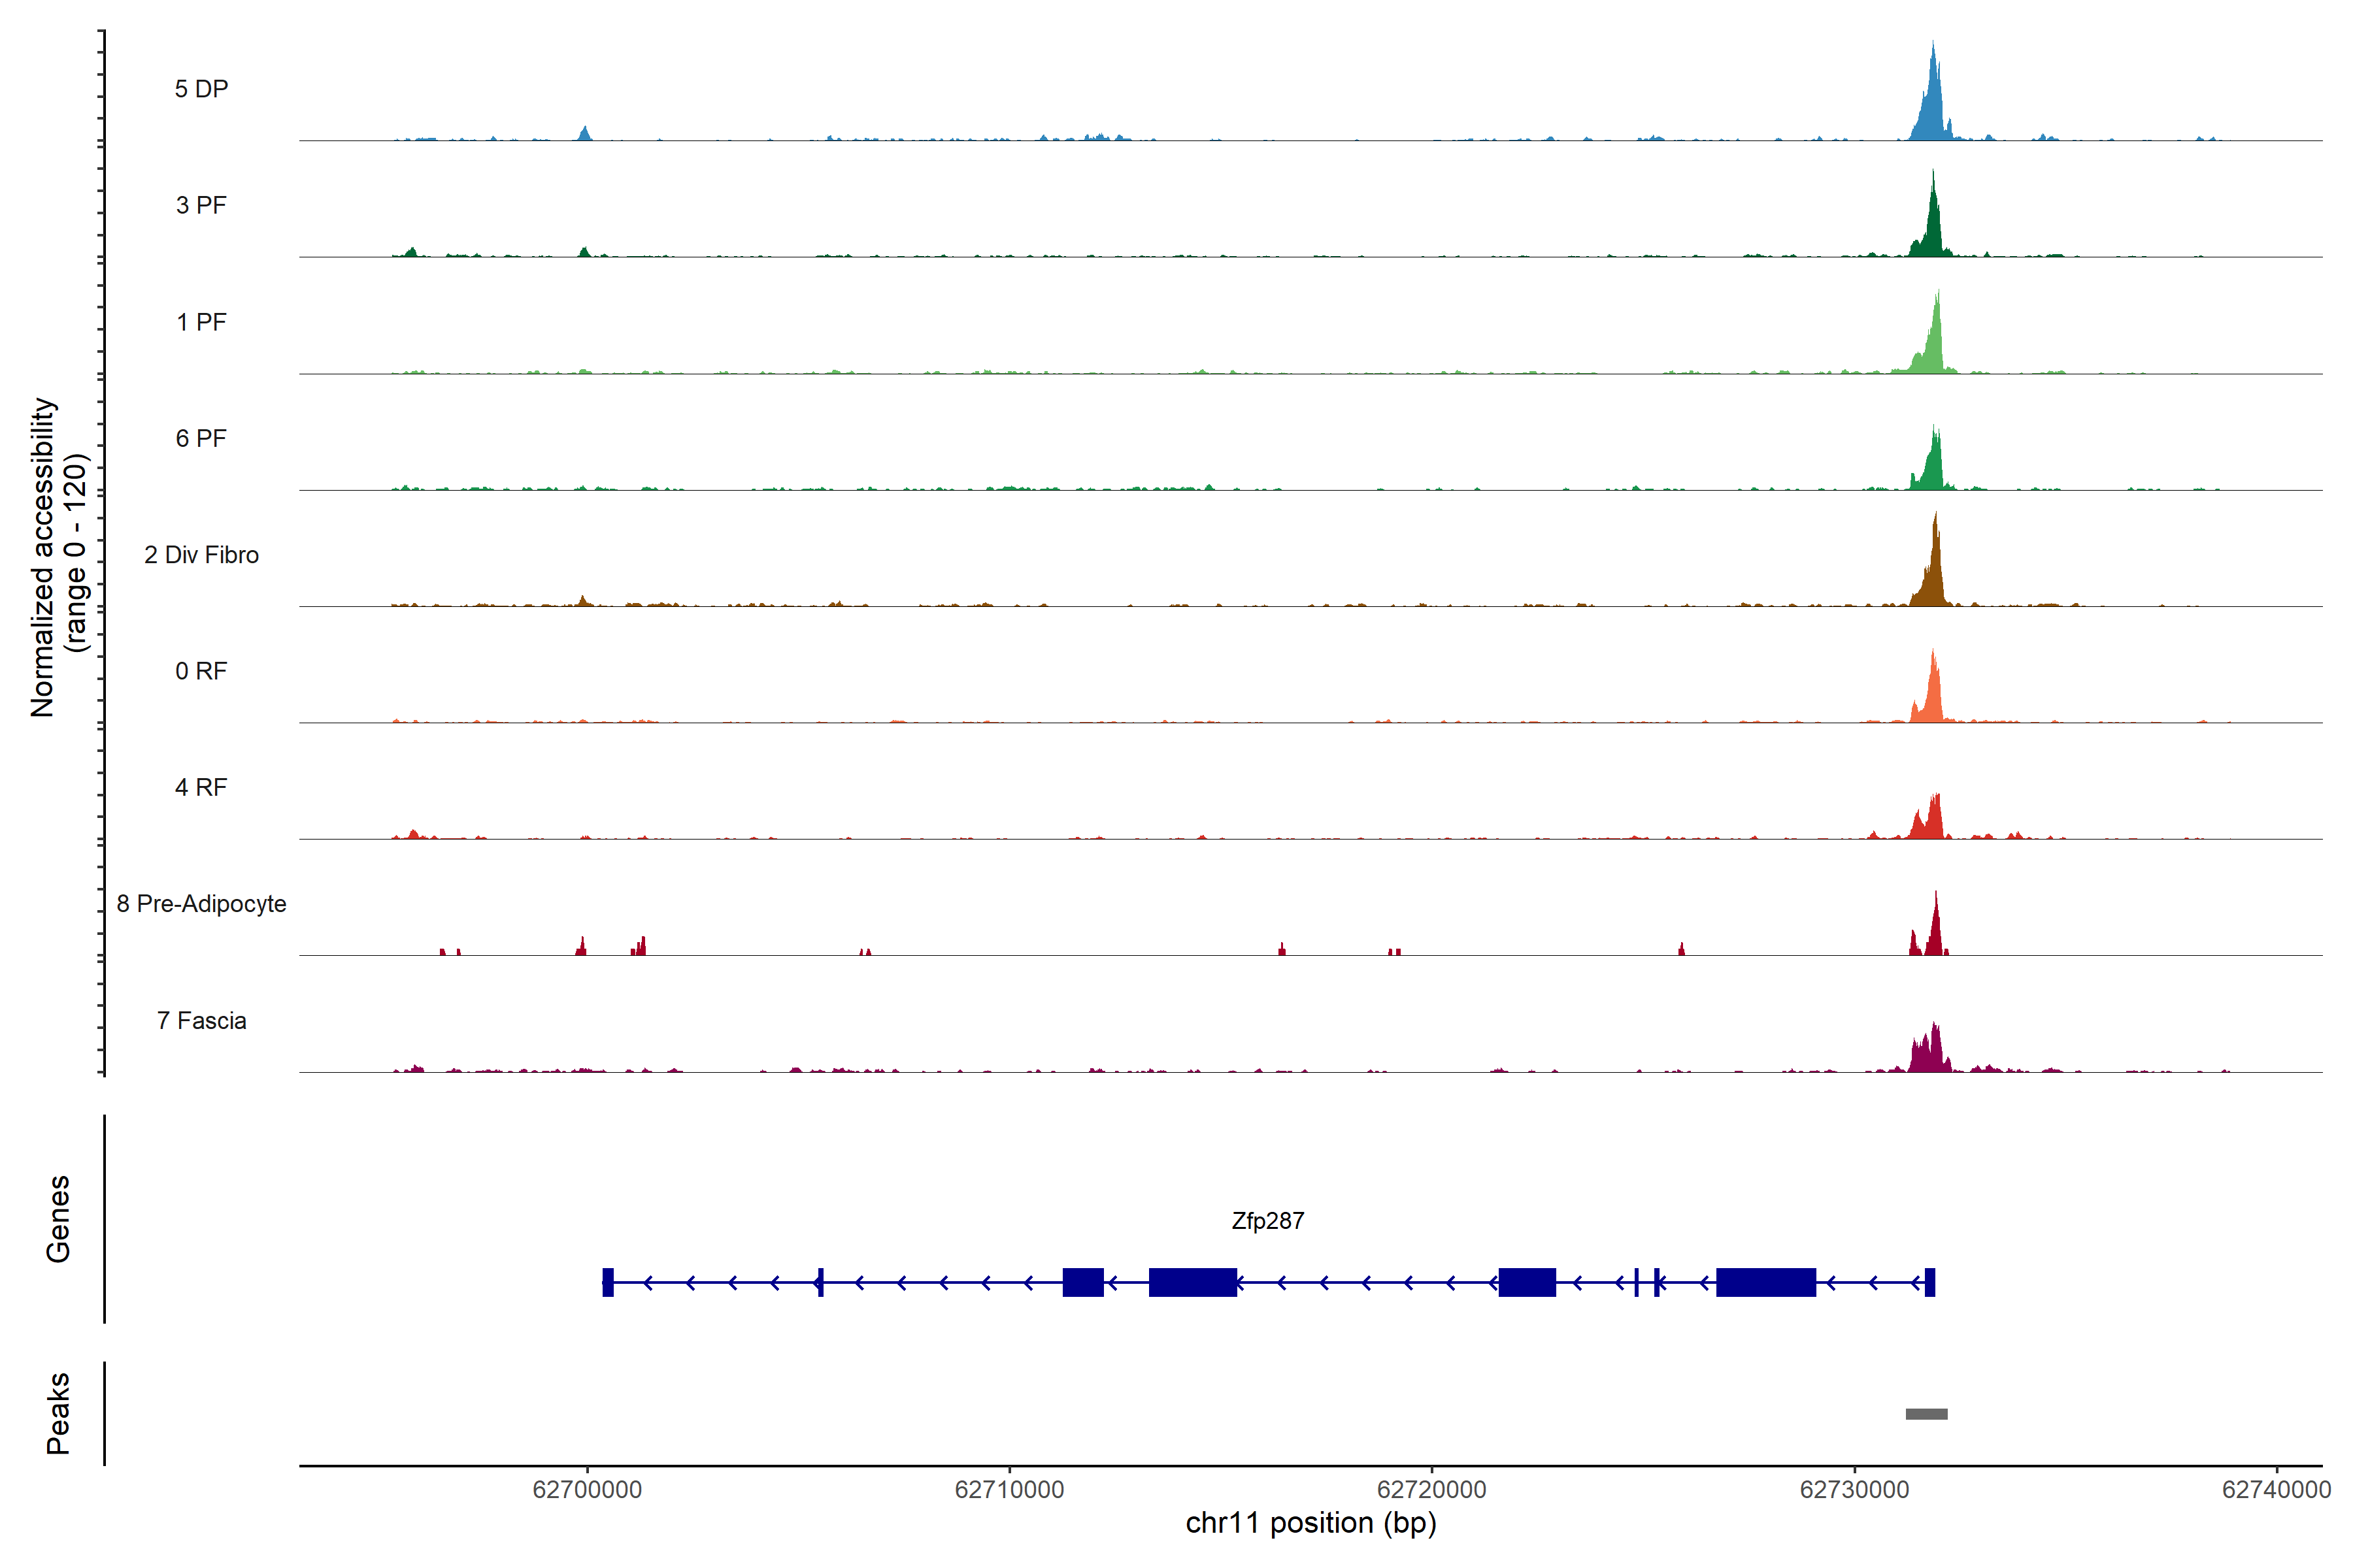Click the gray peak bar in Peaks track
Screen dimensions: 2353x1568
click(x=1926, y=1414)
